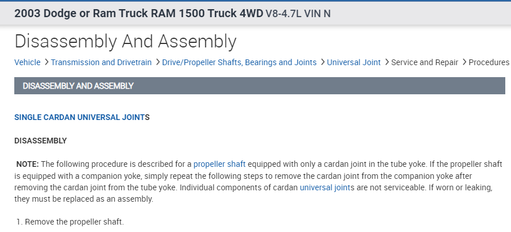Image resolution: width=511 pixels, height=232 pixels.
Task: Click step 1 Remove the propeller shaft
Action: tap(70, 221)
